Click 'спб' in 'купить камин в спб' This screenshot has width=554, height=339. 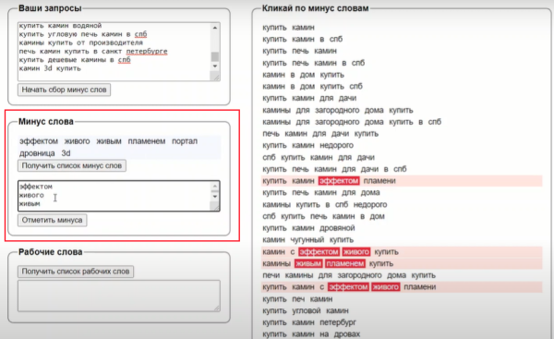pos(336,39)
